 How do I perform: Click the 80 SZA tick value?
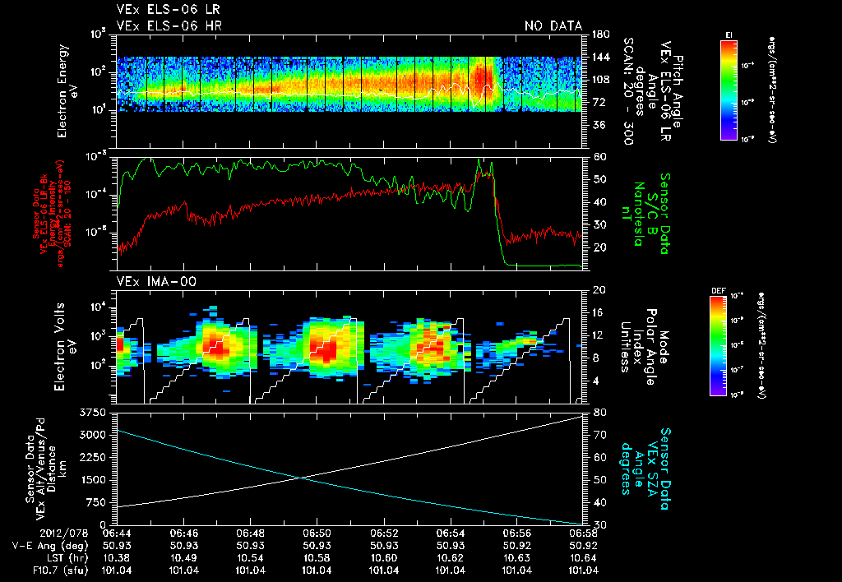tap(599, 413)
